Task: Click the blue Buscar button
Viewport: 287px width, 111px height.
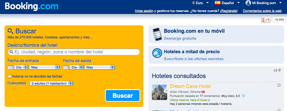Action: pos(123,95)
